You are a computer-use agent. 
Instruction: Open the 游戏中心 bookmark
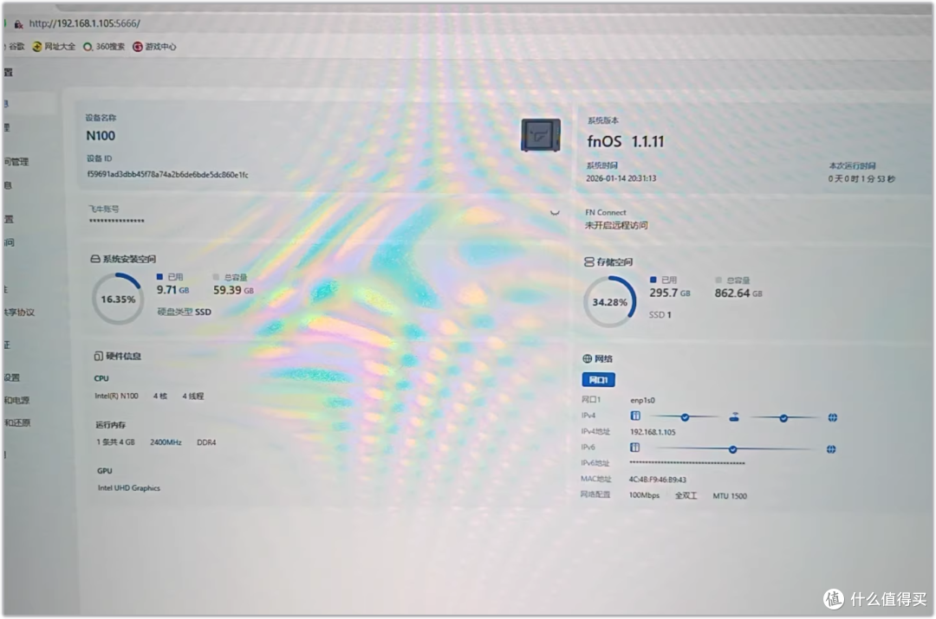coord(154,47)
